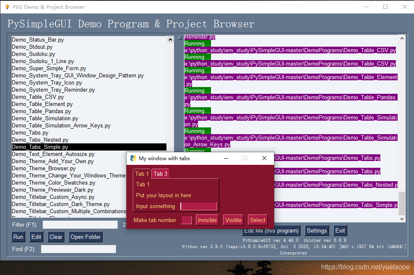Select Demo_Theme_Browser.py in the list
The image size is (414, 275).
(69, 168)
